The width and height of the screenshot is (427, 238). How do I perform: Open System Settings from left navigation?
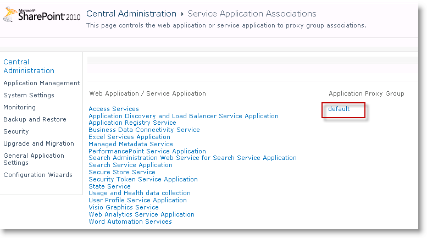(29, 95)
